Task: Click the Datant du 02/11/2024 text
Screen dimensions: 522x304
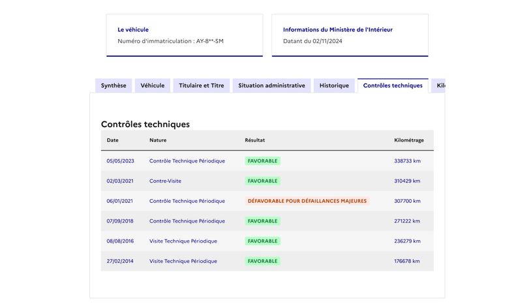Action: coord(313,41)
